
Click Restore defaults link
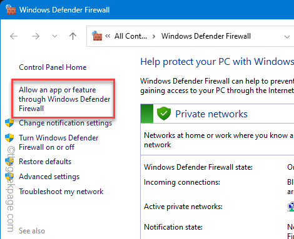(45, 162)
